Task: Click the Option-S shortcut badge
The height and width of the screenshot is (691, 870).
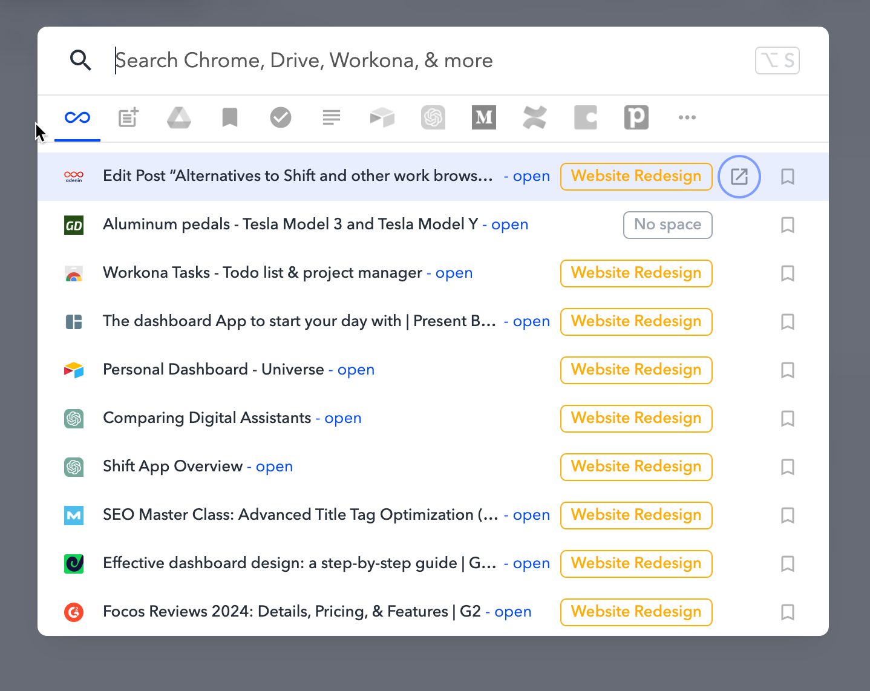Action: (777, 61)
